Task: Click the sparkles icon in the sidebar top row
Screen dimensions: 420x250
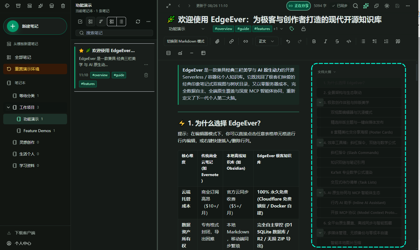Action: pyautogui.click(x=41, y=6)
